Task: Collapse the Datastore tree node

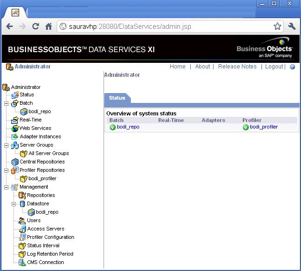Action: [13, 204]
